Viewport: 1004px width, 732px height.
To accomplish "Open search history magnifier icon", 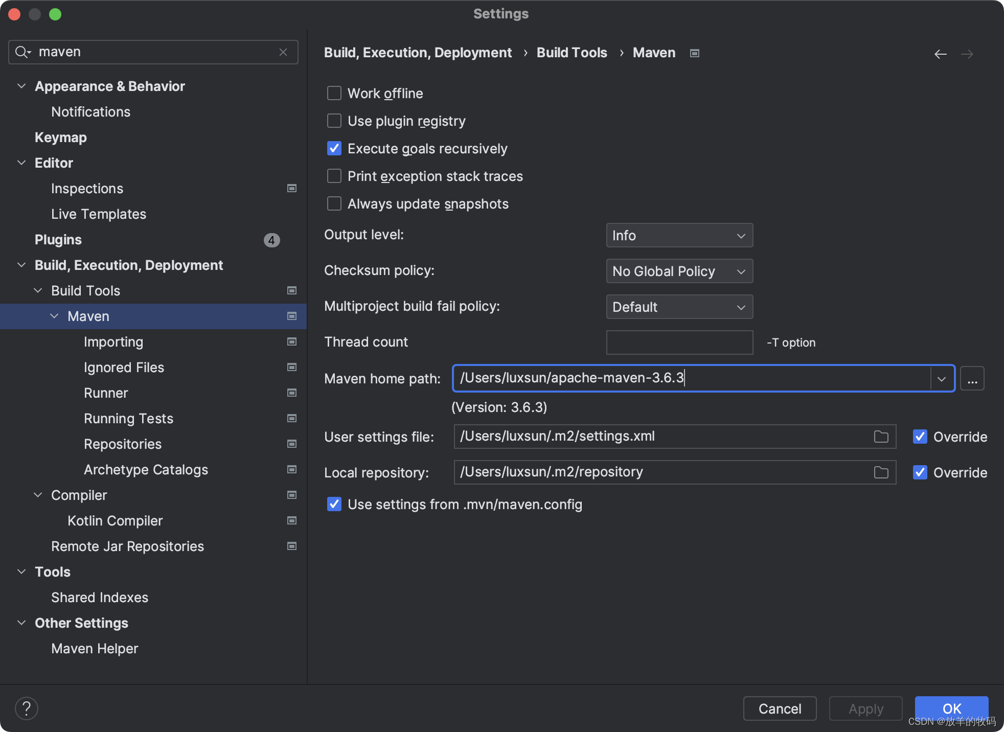I will [22, 52].
